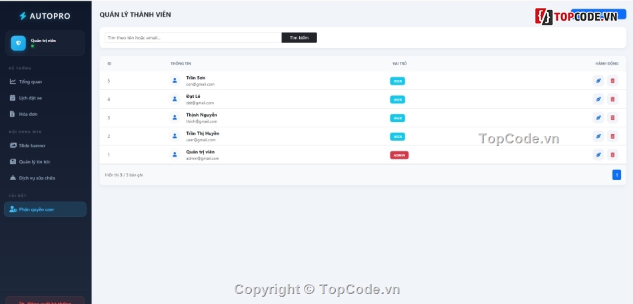Edit the Quản trị viên account
This screenshot has height=304, width=633.
(598, 155)
